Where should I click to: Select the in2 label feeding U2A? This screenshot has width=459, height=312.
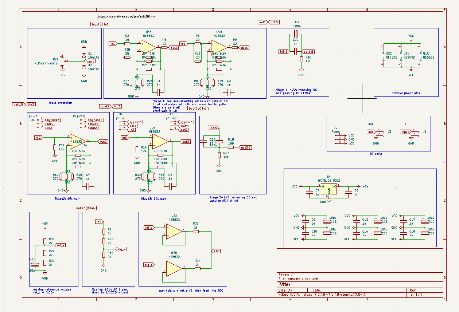click(38, 138)
